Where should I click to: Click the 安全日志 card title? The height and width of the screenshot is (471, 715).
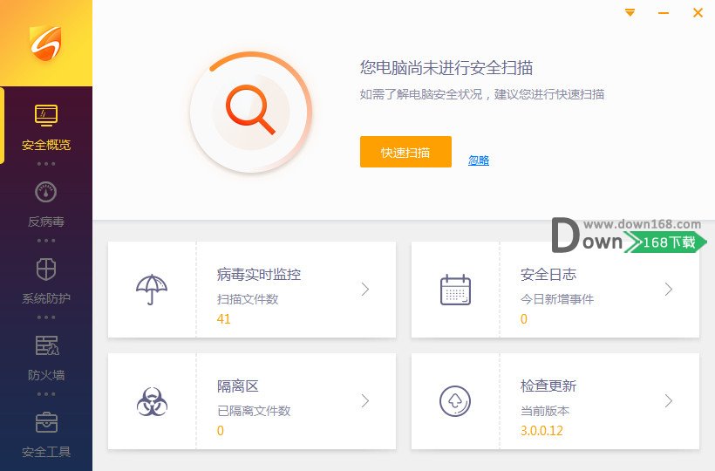(x=548, y=275)
